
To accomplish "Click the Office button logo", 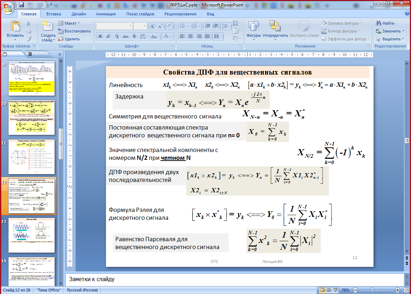I will coord(8,7).
